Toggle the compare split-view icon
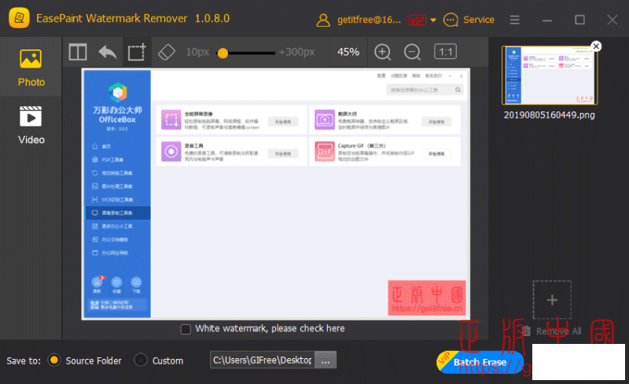This screenshot has width=629, height=384. 78,52
